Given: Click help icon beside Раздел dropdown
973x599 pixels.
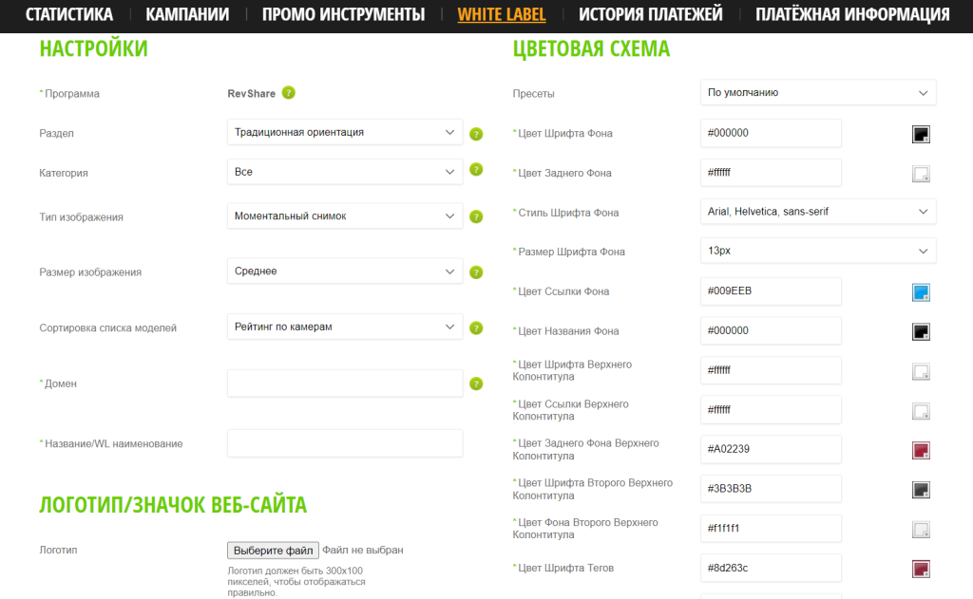Looking at the screenshot, I should [476, 134].
